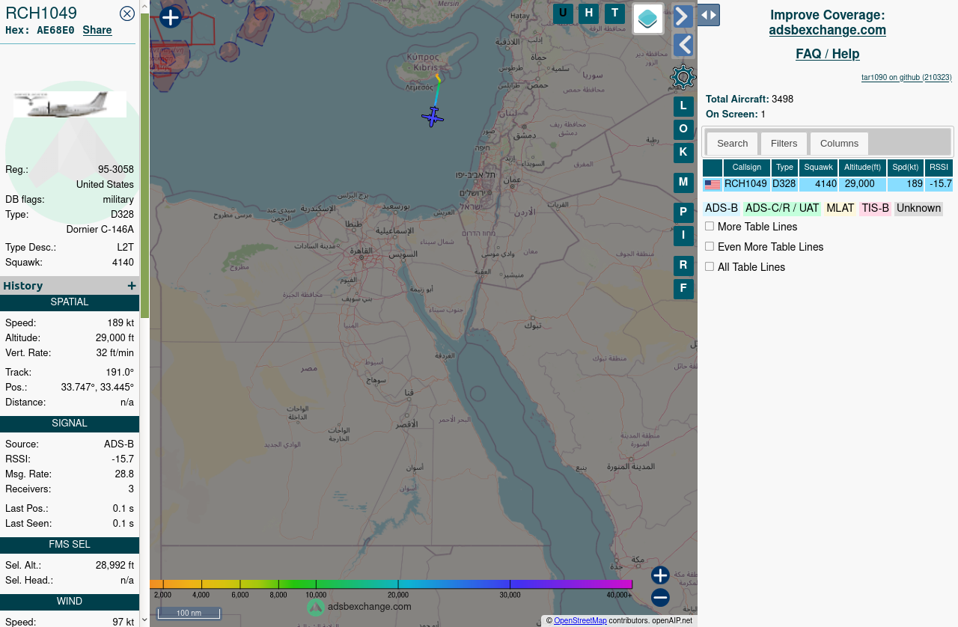Screen dimensions: 958x627
Task: Click the altitude color scale bar
Action: click(391, 584)
